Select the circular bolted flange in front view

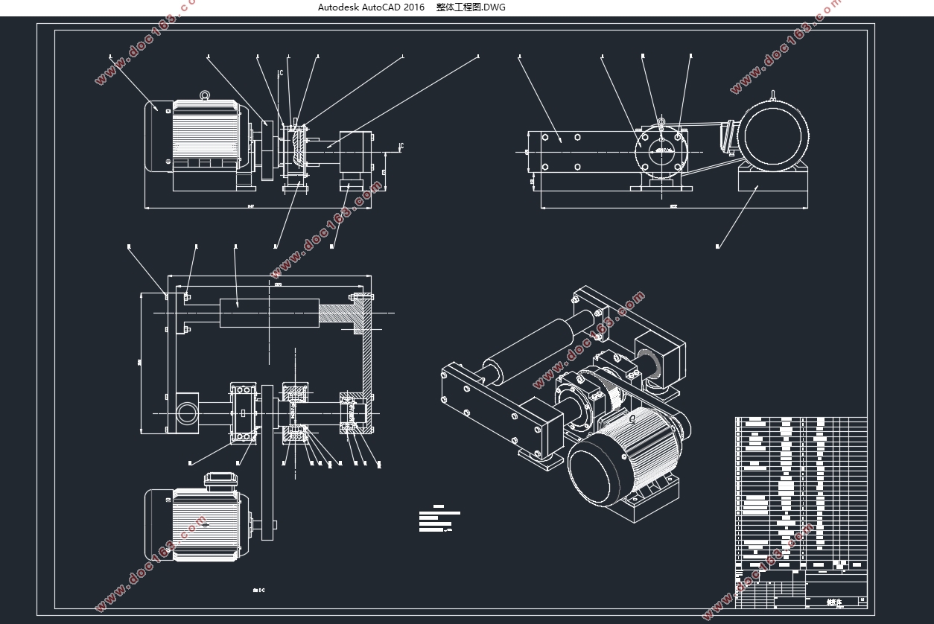(x=661, y=150)
